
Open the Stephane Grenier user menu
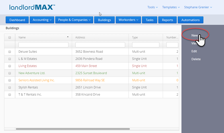pyautogui.click(x=198, y=7)
